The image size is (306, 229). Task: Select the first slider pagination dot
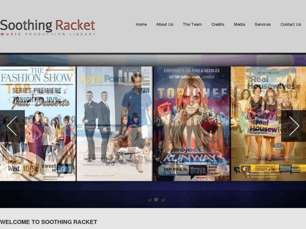[x=149, y=199]
